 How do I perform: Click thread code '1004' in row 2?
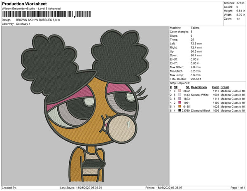tap(216, 95)
